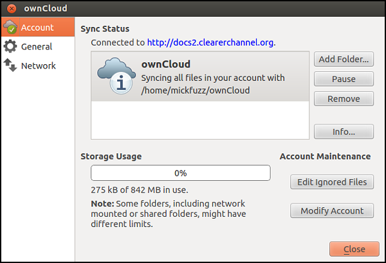Click the Network up-down arrows icon
This screenshot has height=263, width=386.
point(10,65)
